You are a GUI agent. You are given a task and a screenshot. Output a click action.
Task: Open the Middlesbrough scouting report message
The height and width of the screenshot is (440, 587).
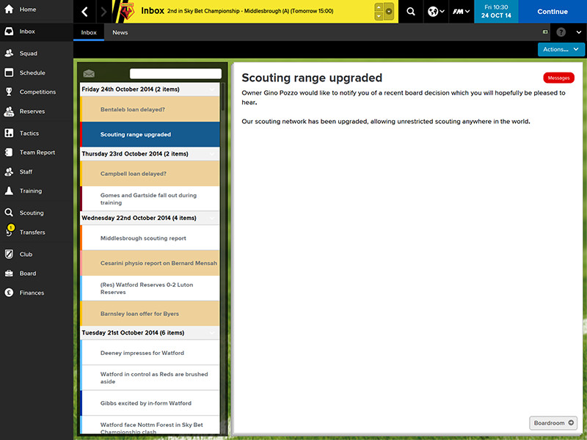coord(143,238)
